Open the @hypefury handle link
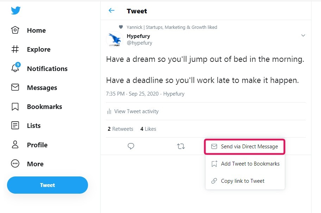 tap(139, 43)
